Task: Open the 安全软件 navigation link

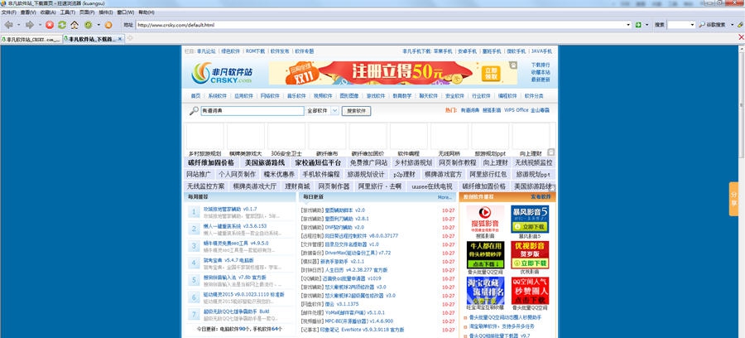Action: [x=454, y=96]
